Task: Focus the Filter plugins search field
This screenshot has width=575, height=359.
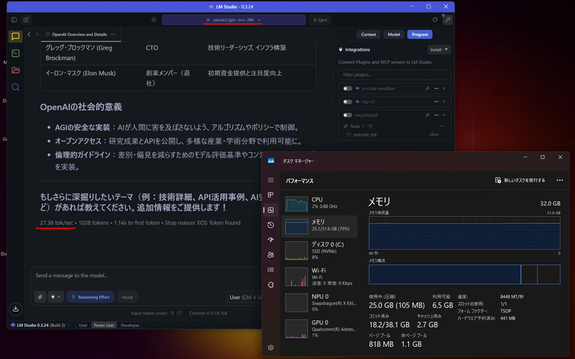Action: [394, 75]
